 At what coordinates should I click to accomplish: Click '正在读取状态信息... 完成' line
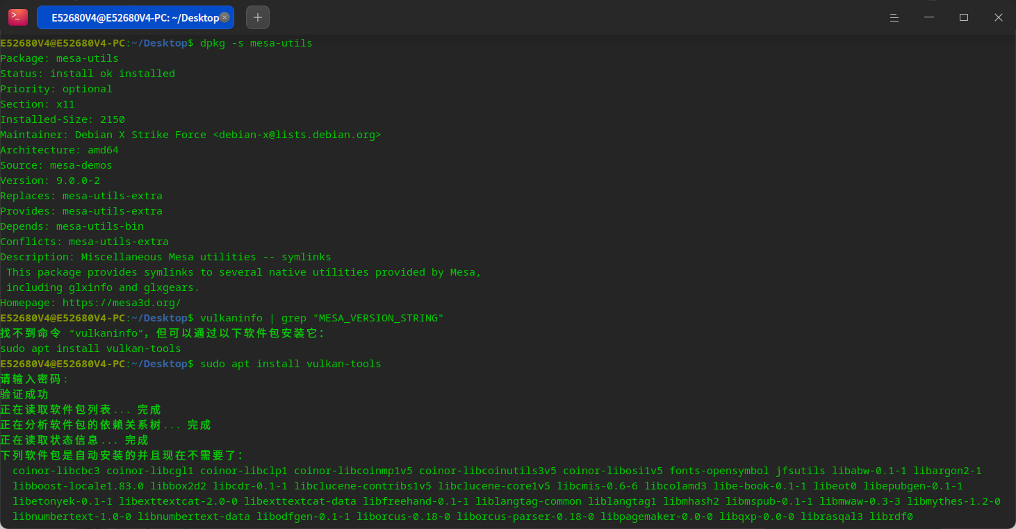(74, 440)
